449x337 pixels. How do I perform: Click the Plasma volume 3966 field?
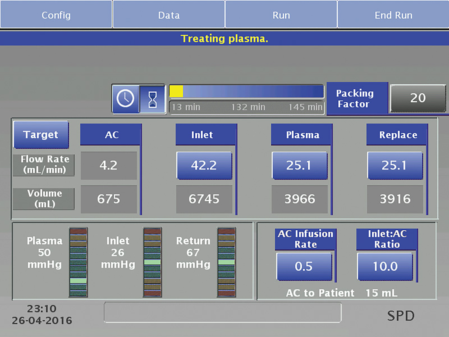pyautogui.click(x=300, y=199)
